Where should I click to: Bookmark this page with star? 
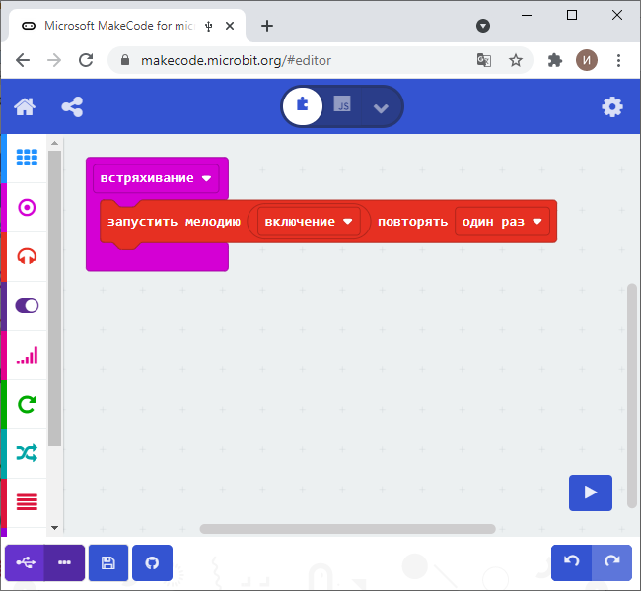pyautogui.click(x=516, y=60)
